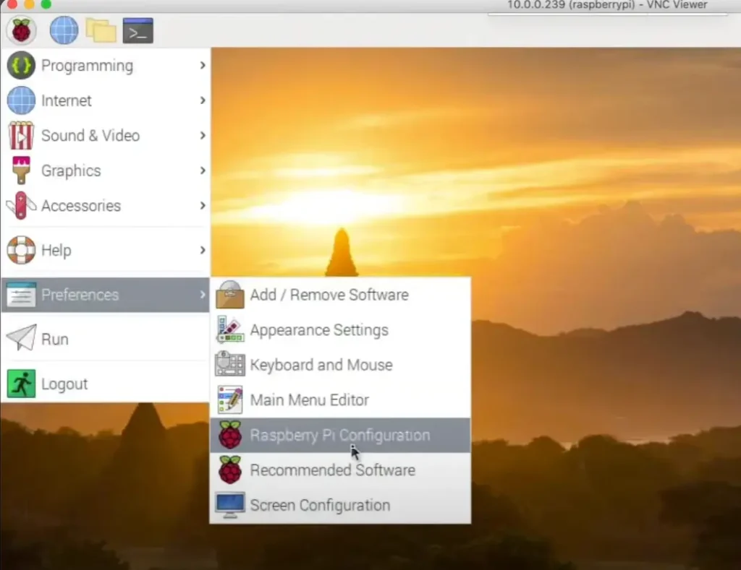Open the Raspberry Pi main menu button
The height and width of the screenshot is (570, 741).
(x=21, y=30)
